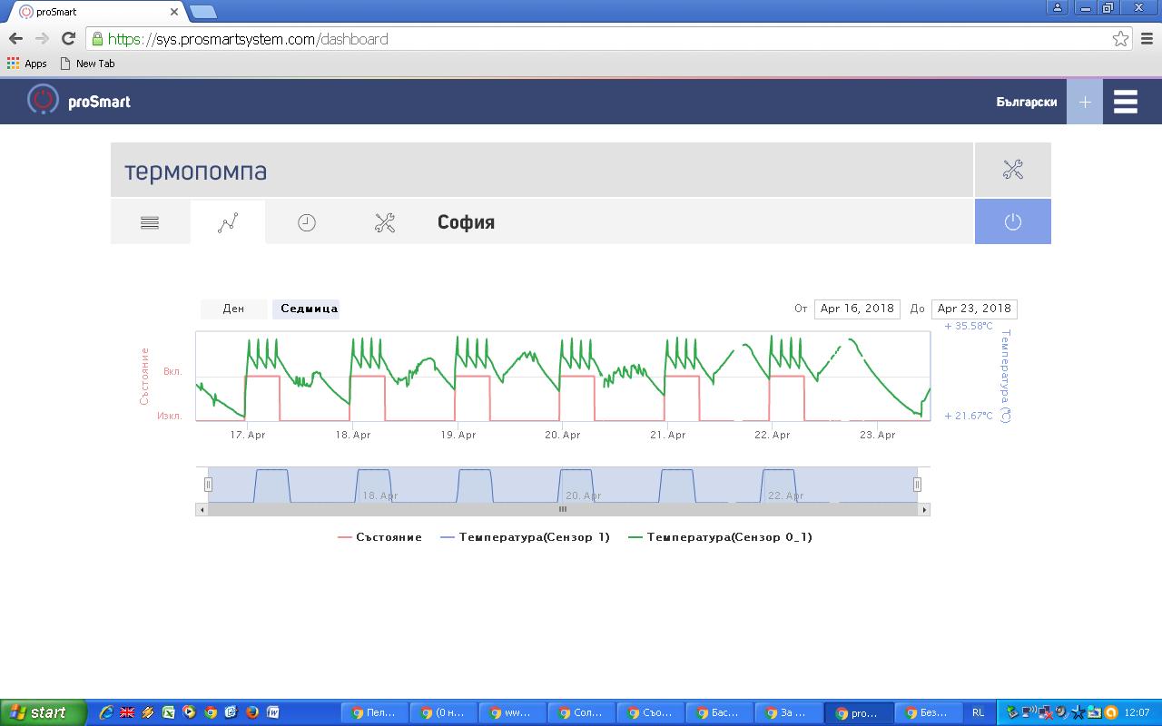Select the Седмица week range
The width and height of the screenshot is (1162, 726).
(309, 309)
